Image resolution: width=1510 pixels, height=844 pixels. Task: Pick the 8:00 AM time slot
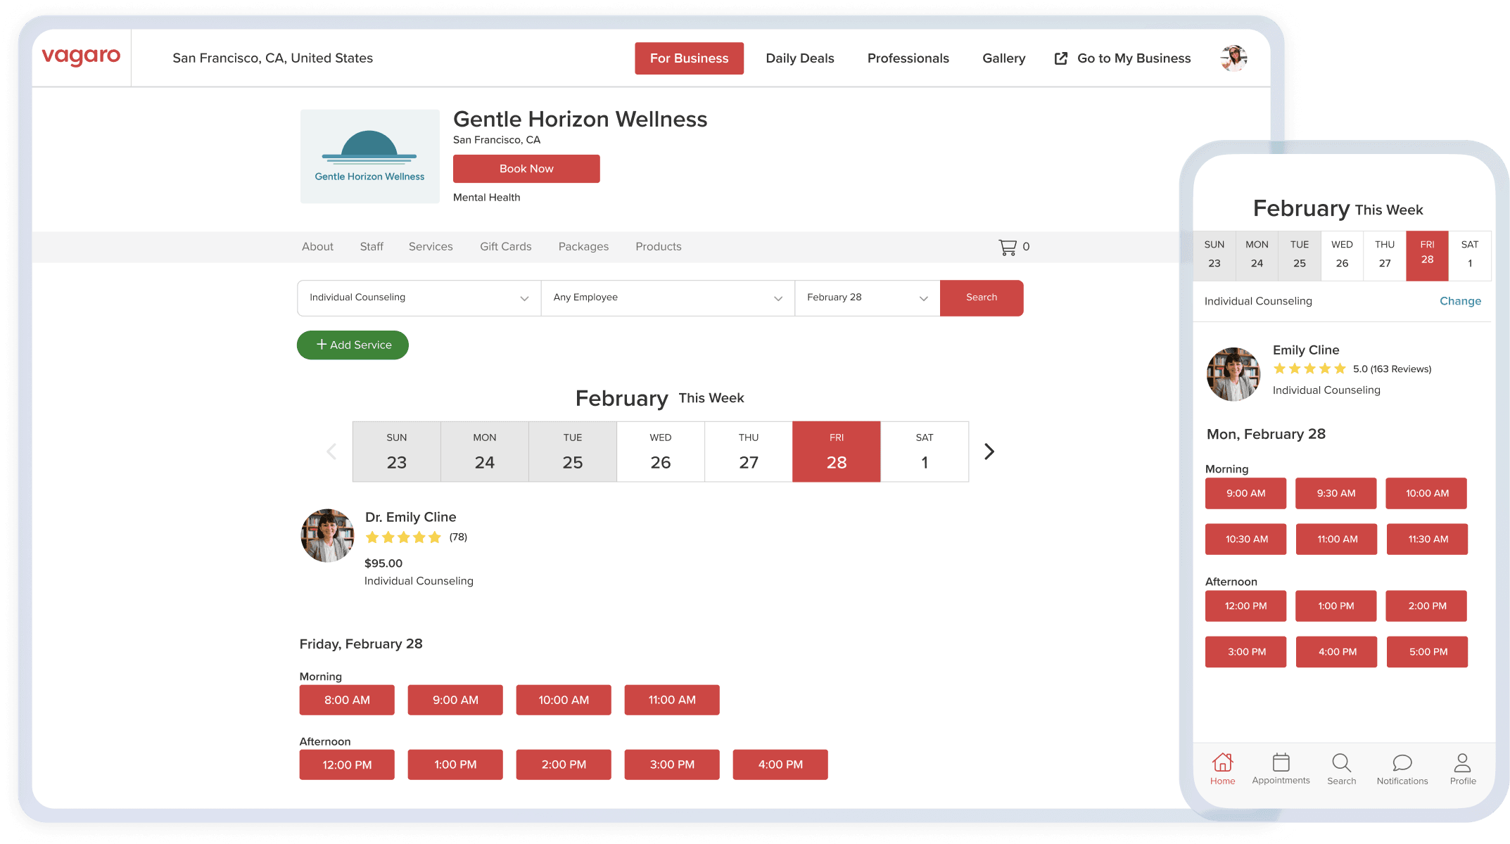[x=347, y=700]
